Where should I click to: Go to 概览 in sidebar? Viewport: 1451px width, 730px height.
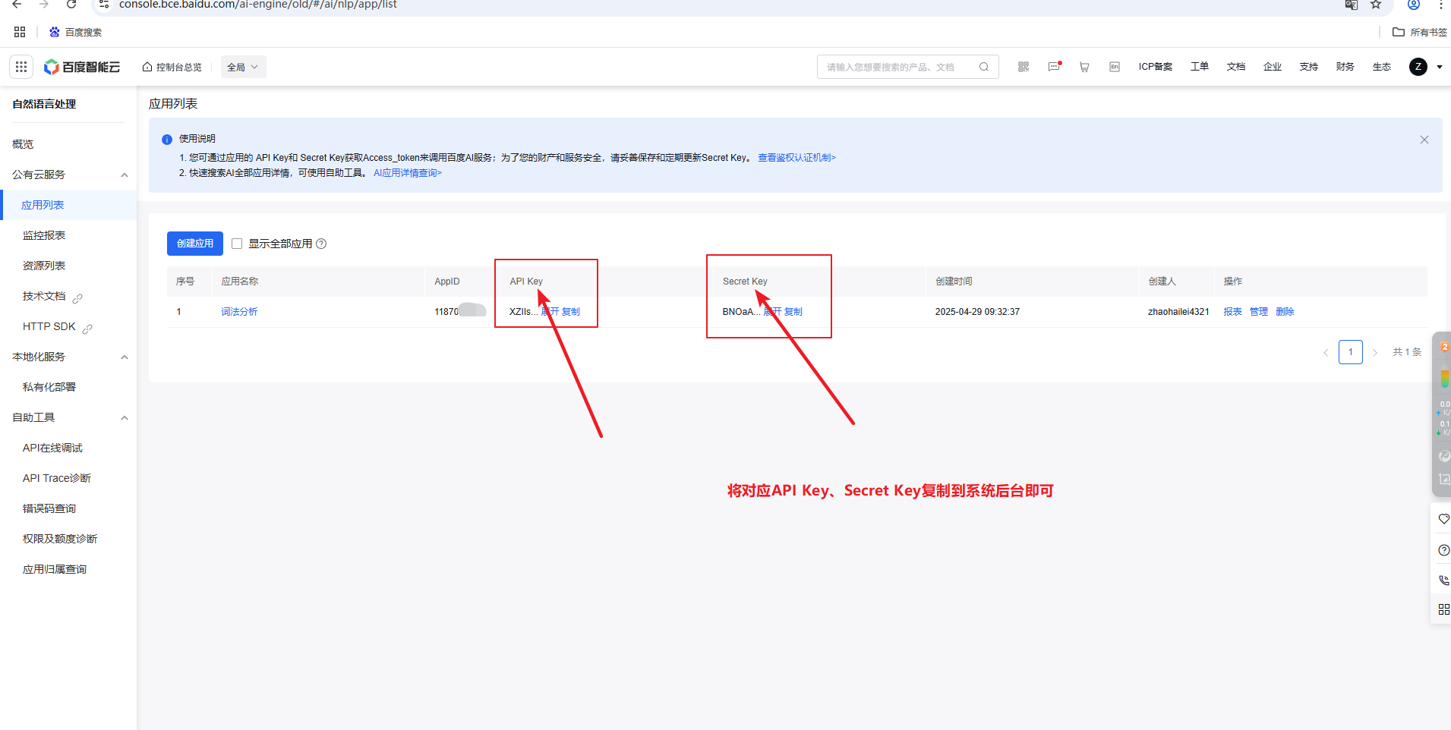tap(23, 144)
